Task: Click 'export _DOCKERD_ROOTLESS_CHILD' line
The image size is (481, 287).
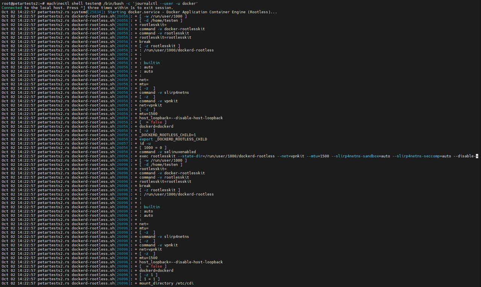Action: (x=173, y=139)
